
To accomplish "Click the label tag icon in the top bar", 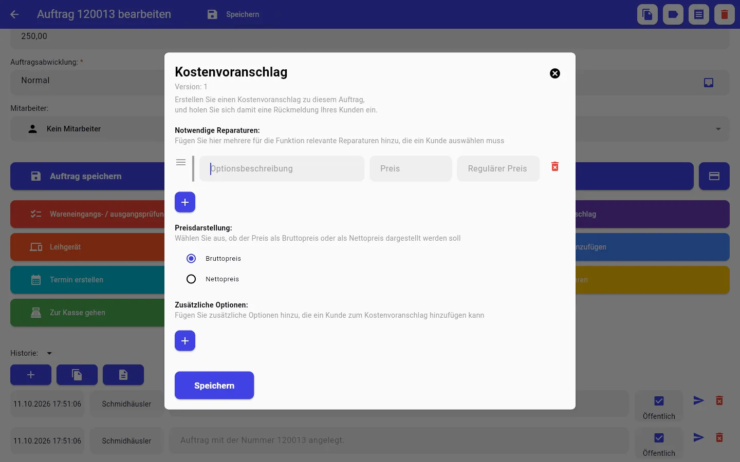I will [673, 14].
